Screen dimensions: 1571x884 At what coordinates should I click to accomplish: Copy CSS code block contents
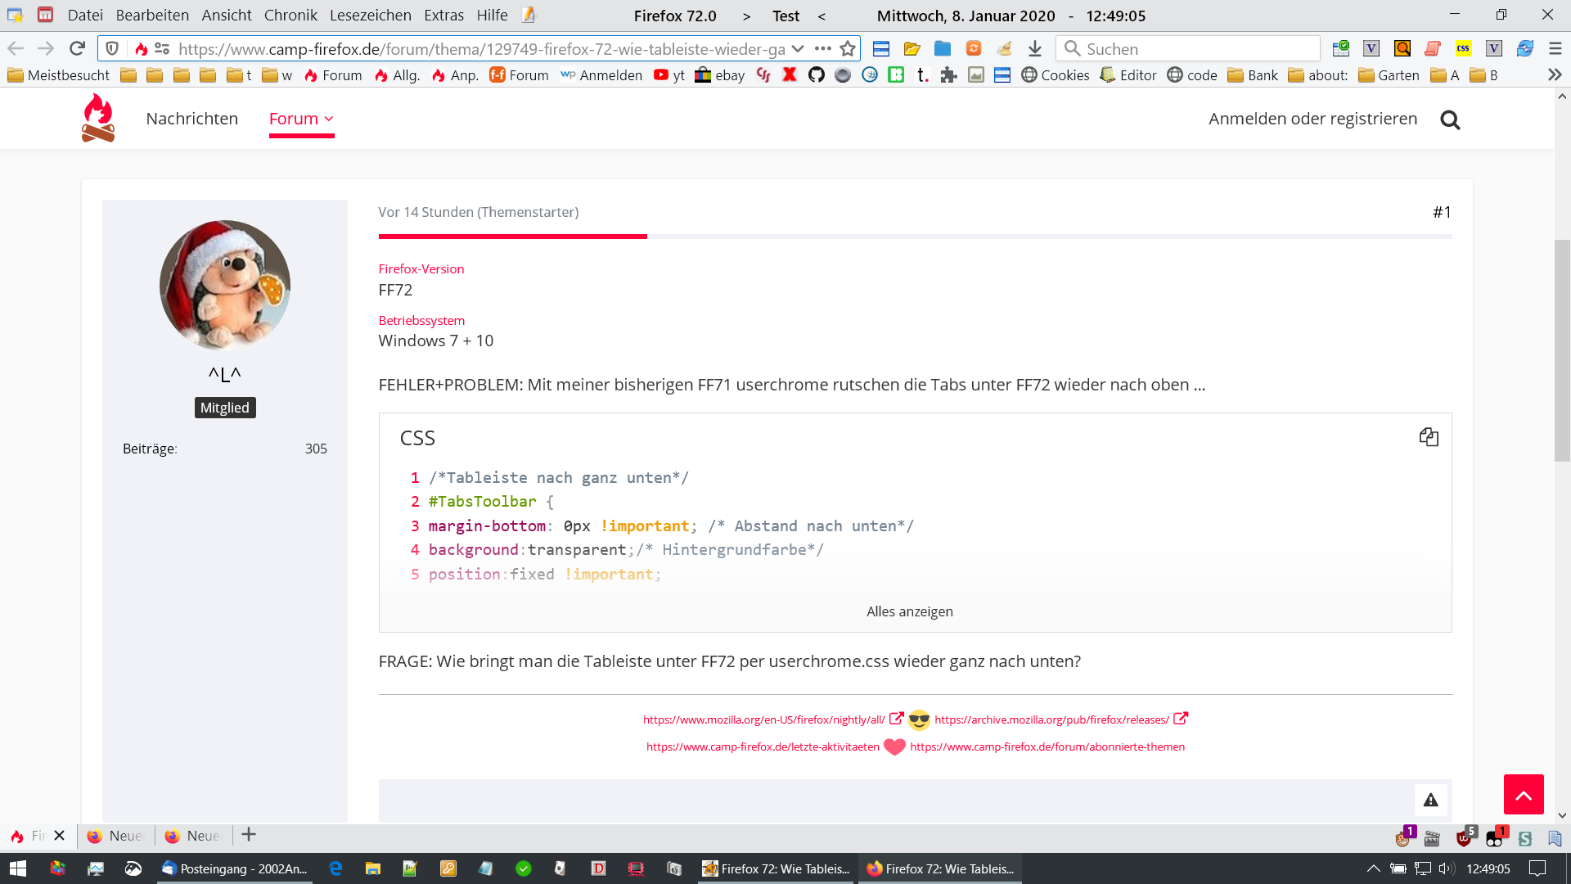(x=1429, y=437)
